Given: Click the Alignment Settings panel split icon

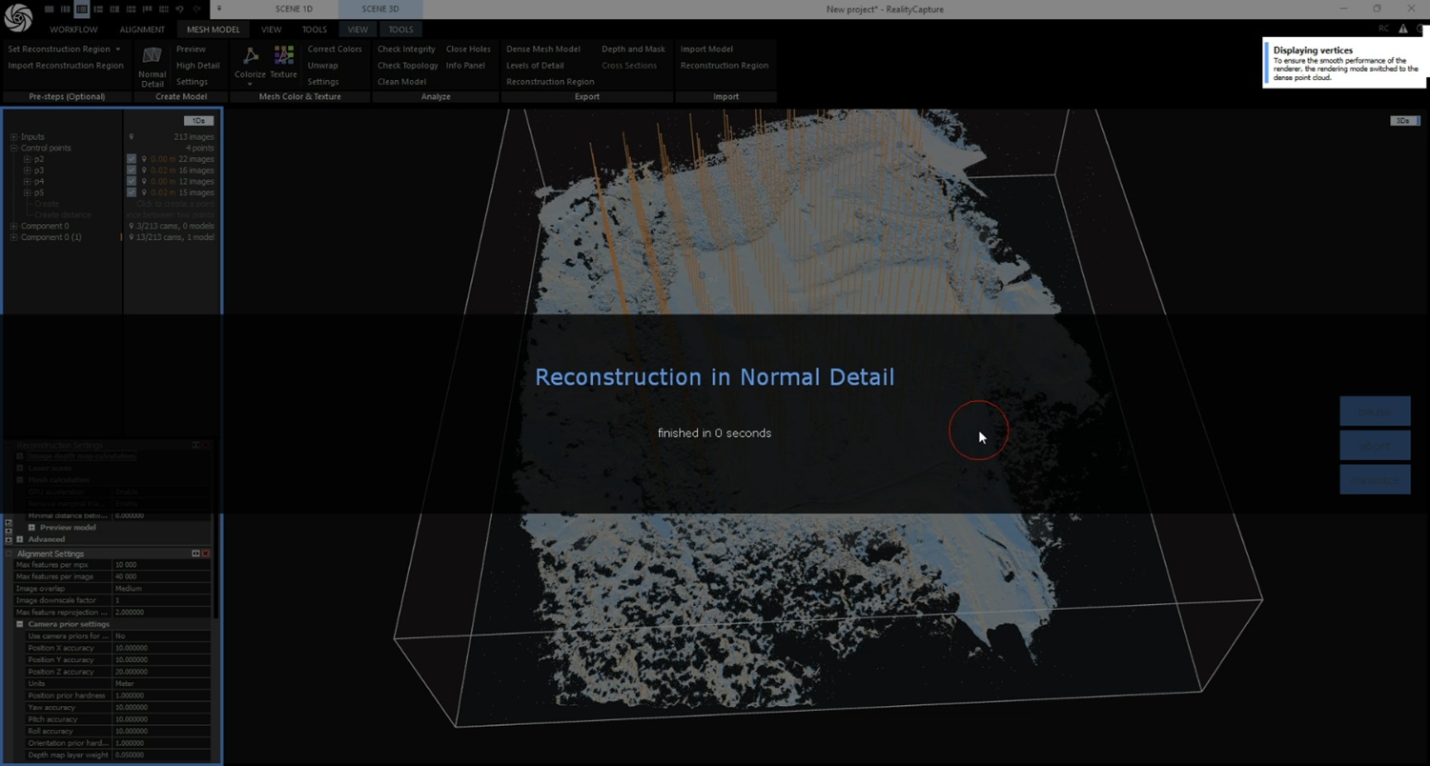Looking at the screenshot, I should click(x=195, y=554).
